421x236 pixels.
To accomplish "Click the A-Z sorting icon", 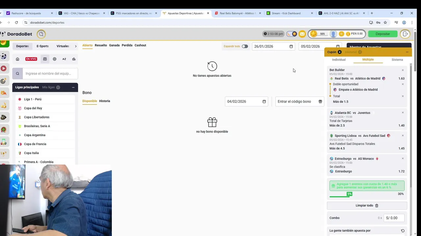I will [x=64, y=59].
